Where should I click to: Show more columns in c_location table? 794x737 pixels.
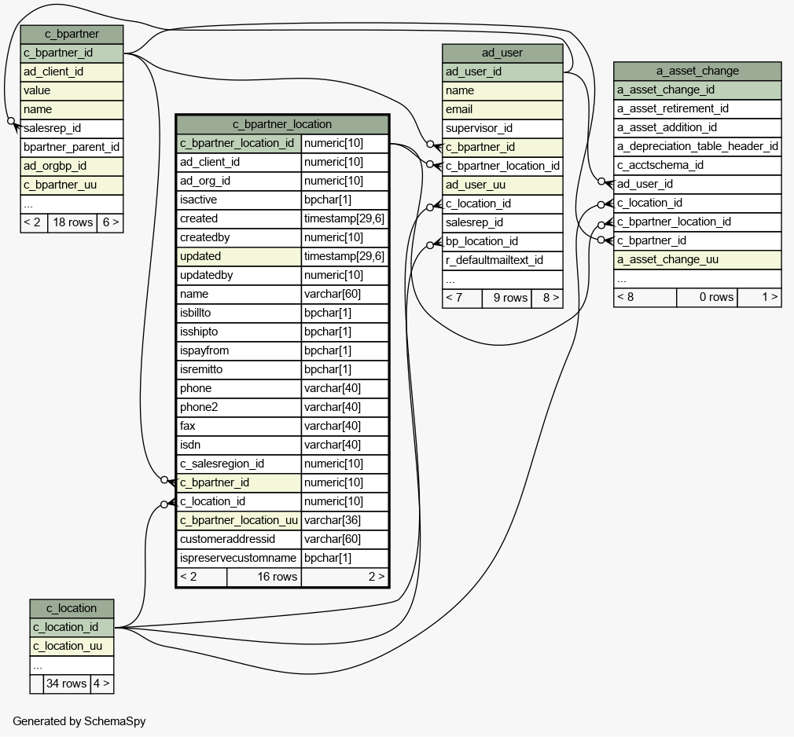[x=72, y=665]
